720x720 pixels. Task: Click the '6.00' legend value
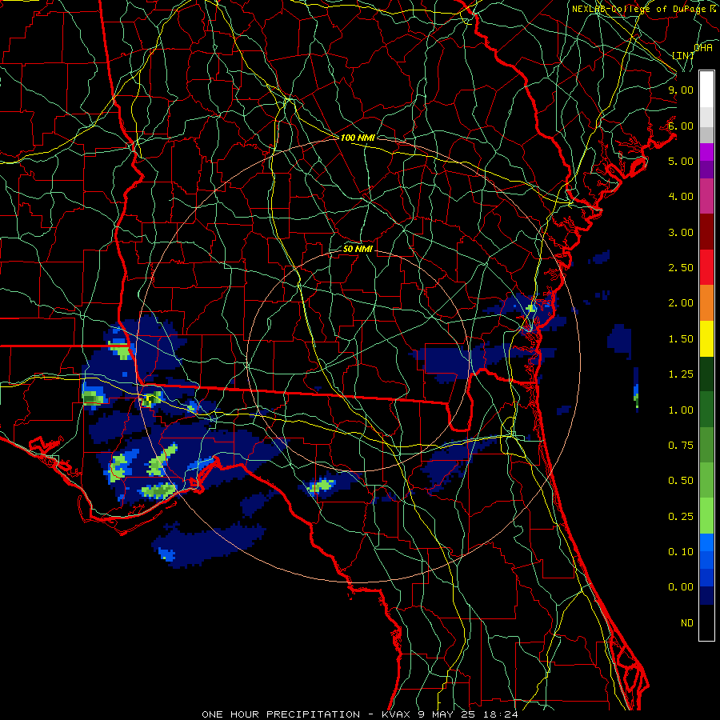681,126
